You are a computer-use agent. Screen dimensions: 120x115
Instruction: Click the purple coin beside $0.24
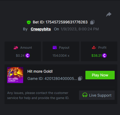coord(27,56)
